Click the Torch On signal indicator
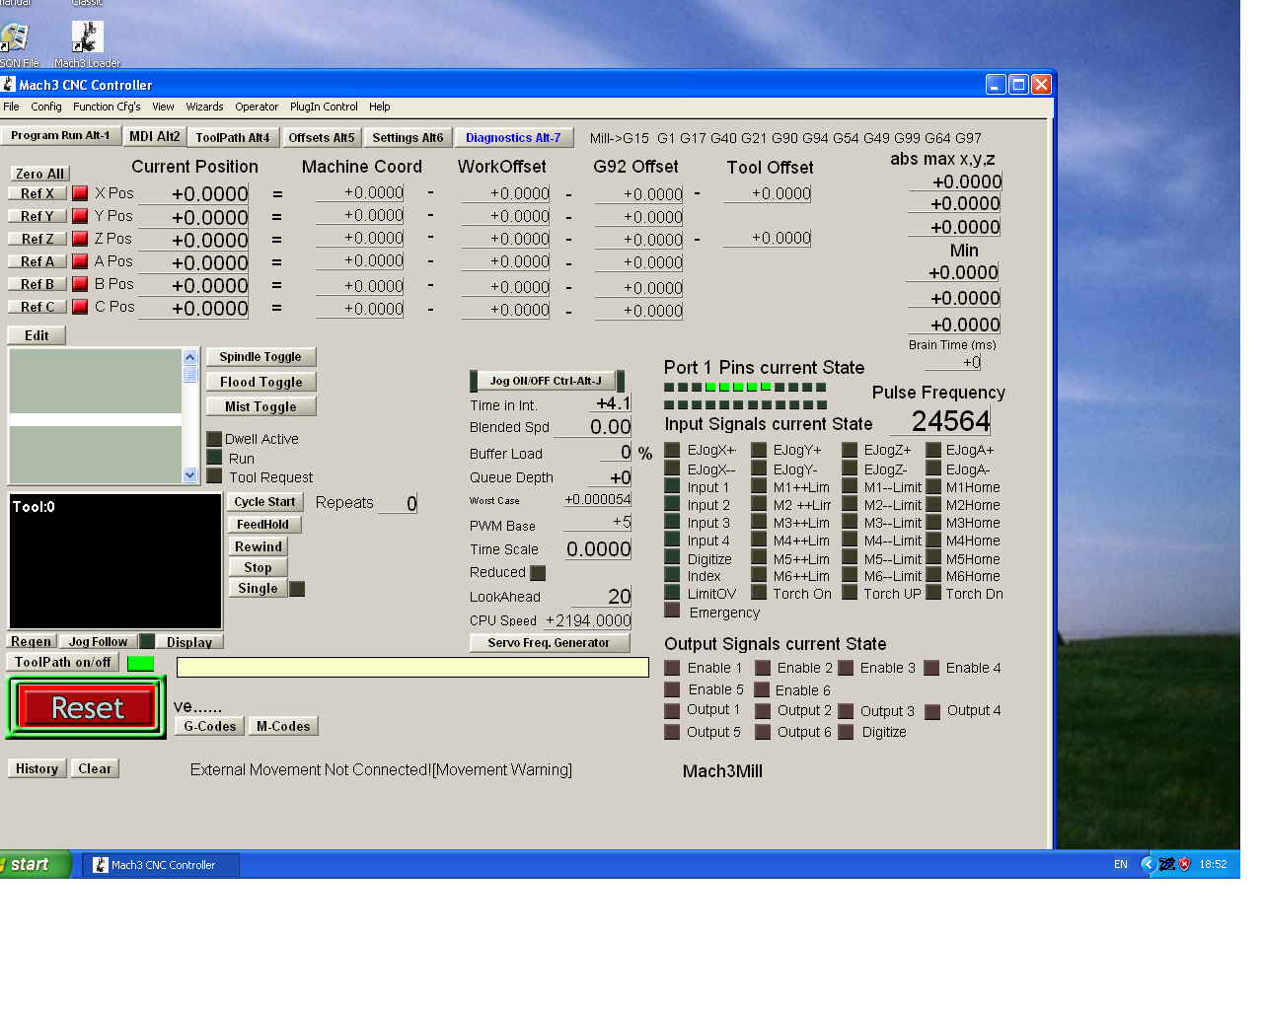1263x1010 pixels. [759, 593]
